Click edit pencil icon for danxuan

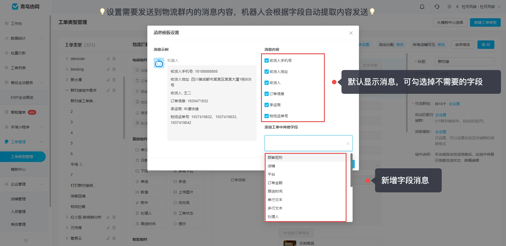coord(108,59)
